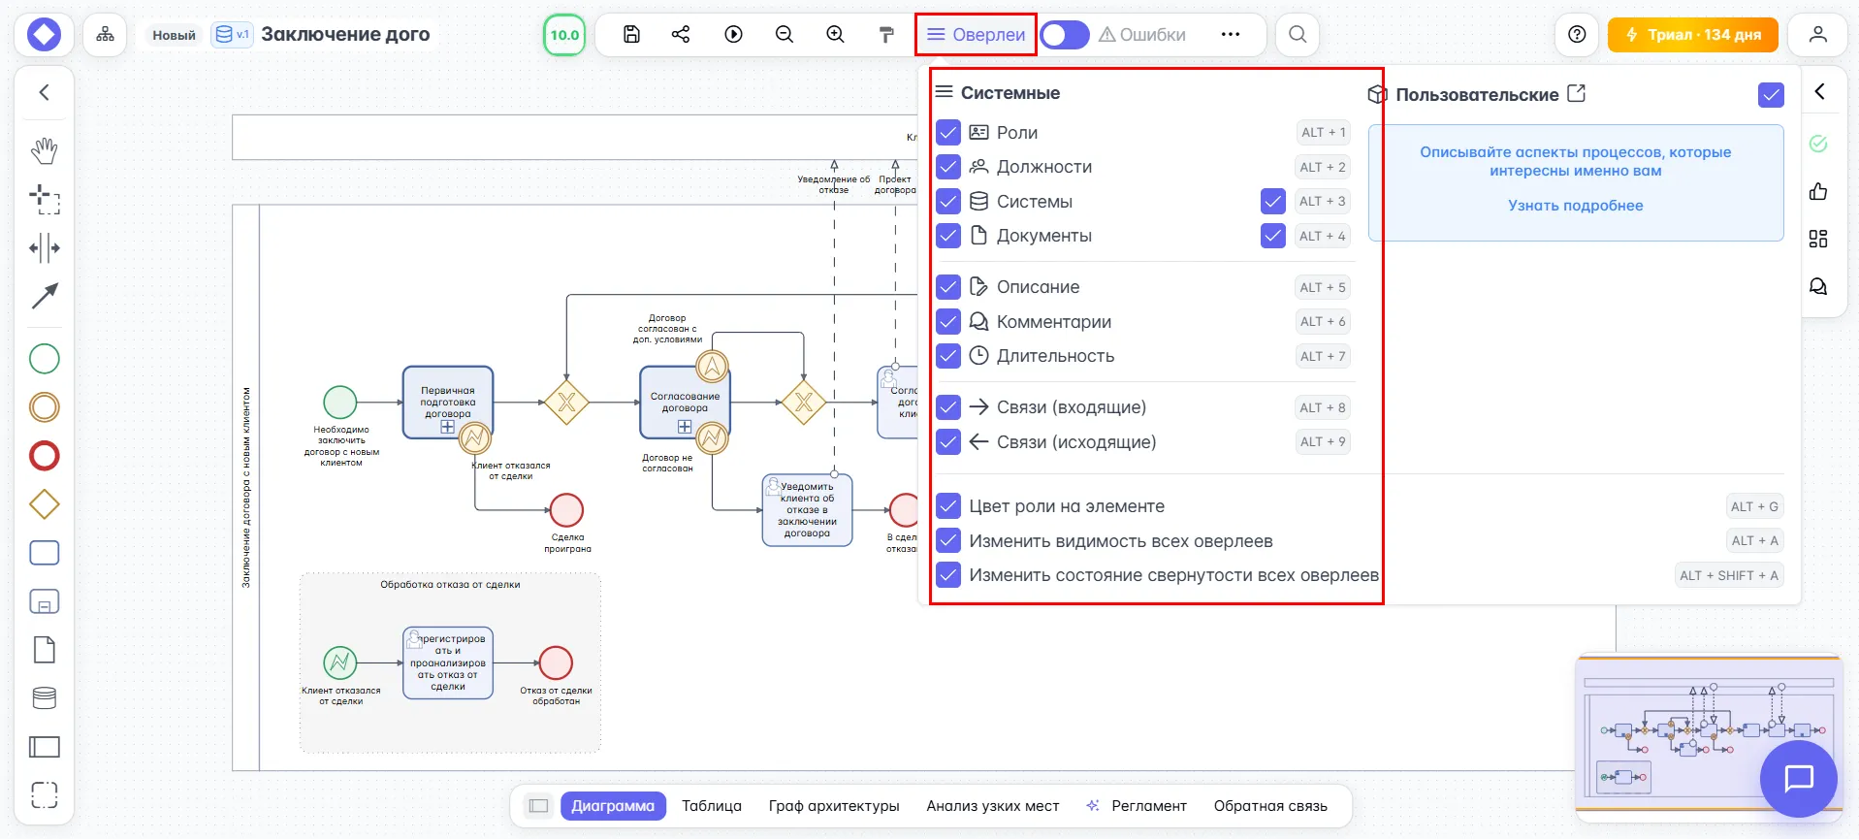Toggle the Ошибки switch

pos(1065,35)
